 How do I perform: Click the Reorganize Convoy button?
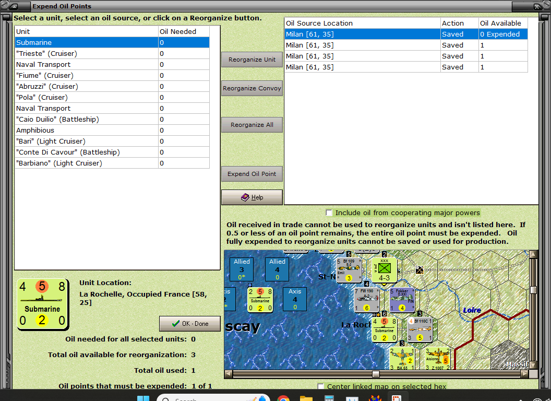point(252,88)
